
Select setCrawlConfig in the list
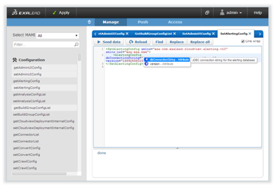click(x=44, y=168)
